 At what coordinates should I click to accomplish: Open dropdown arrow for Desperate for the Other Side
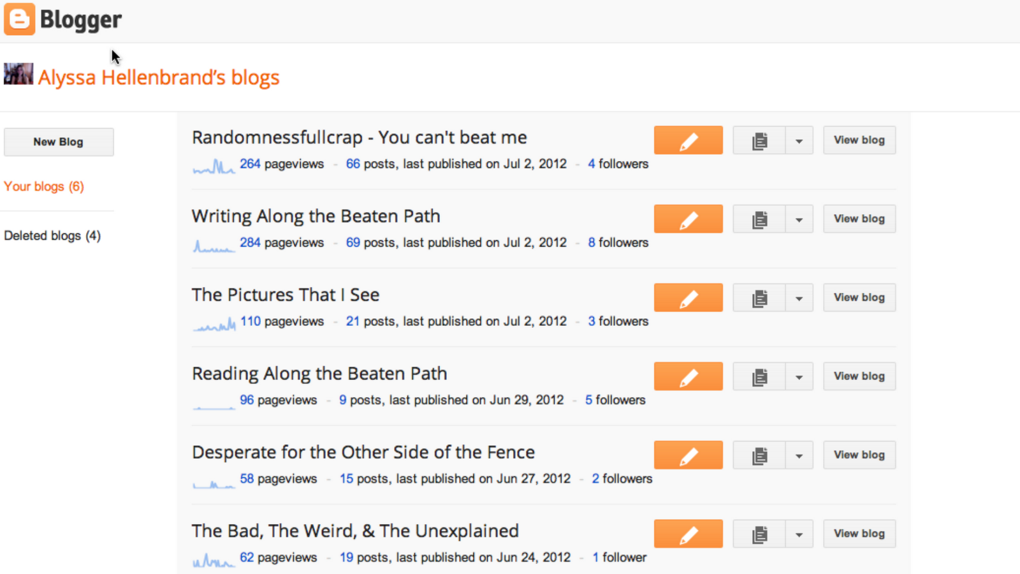[x=799, y=455]
